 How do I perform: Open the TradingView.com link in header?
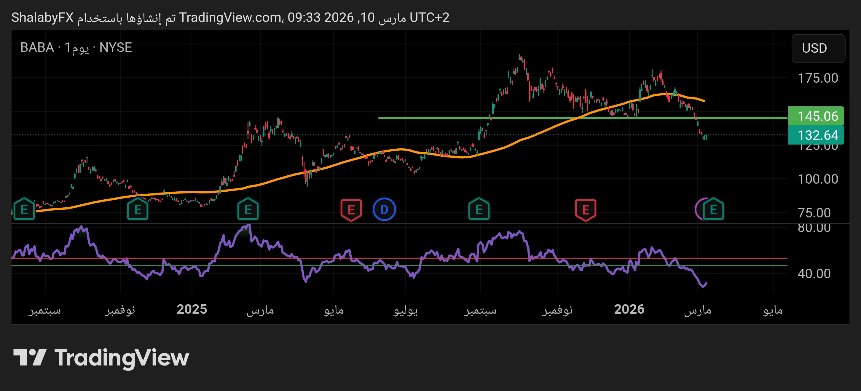tap(230, 17)
